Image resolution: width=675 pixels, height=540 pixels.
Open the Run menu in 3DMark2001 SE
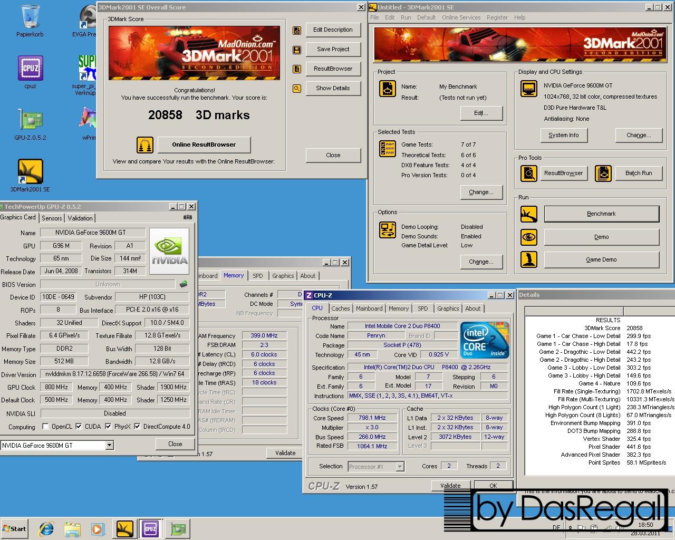pos(406,17)
